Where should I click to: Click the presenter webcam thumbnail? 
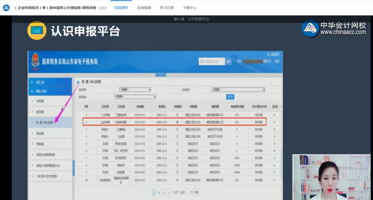(x=331, y=177)
